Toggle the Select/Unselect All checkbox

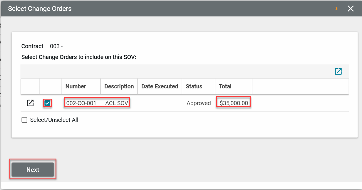coord(24,120)
